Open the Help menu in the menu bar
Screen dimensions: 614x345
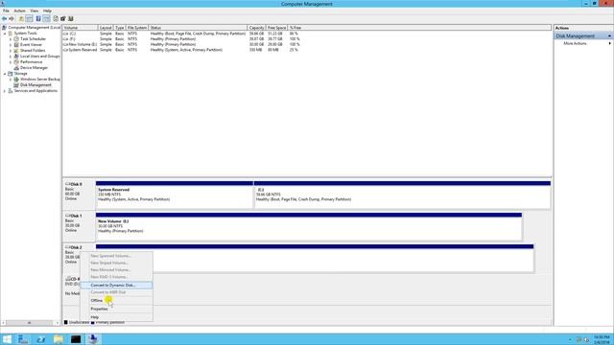pos(47,11)
